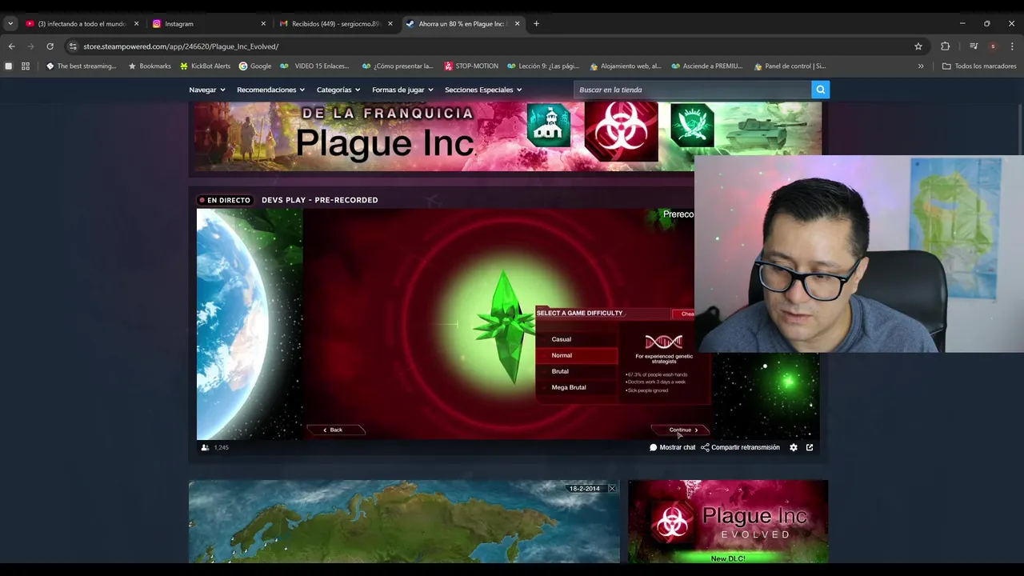Image resolution: width=1024 pixels, height=576 pixels.
Task: Open Chrome extensions puzzle icon
Action: 946,46
